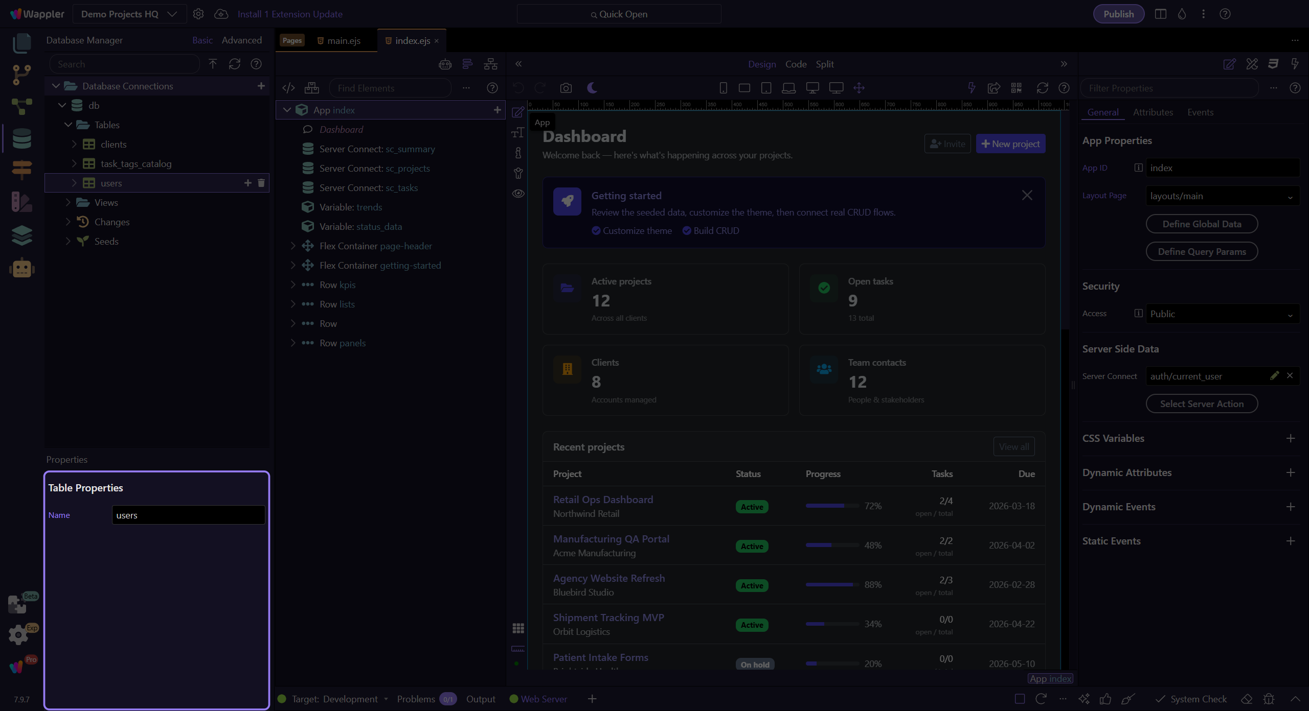Viewport: 1309px width, 711px height.
Task: Click the screenshot camera icon
Action: tap(566, 88)
